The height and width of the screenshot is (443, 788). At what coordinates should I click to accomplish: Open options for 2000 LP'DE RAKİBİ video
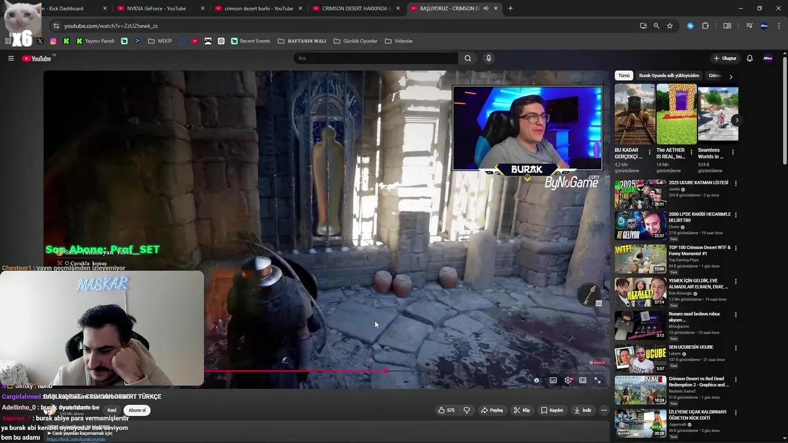[x=735, y=215]
